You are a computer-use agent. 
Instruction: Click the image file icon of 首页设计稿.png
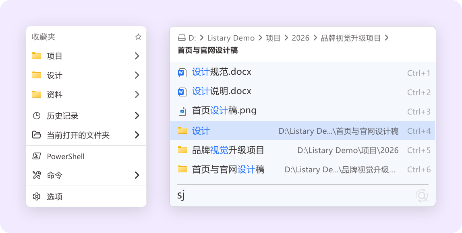tap(182, 111)
